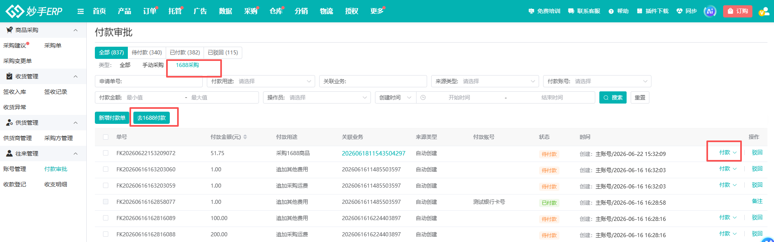The height and width of the screenshot is (242, 774).
Task: Check row FK20260616162858077
Action: pos(106,202)
